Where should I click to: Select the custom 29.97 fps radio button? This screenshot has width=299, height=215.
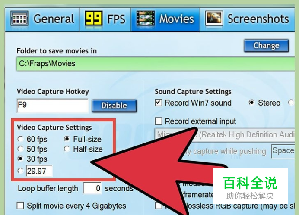[20, 171]
